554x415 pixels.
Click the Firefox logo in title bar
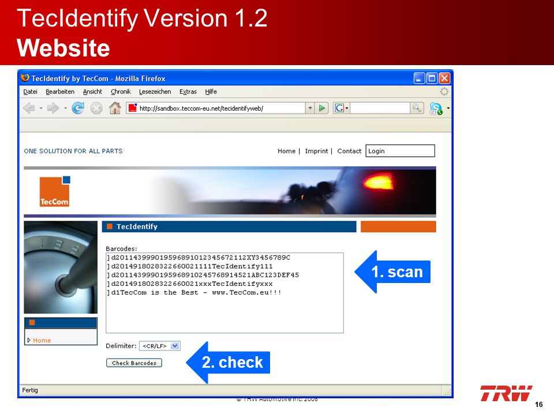coord(25,78)
